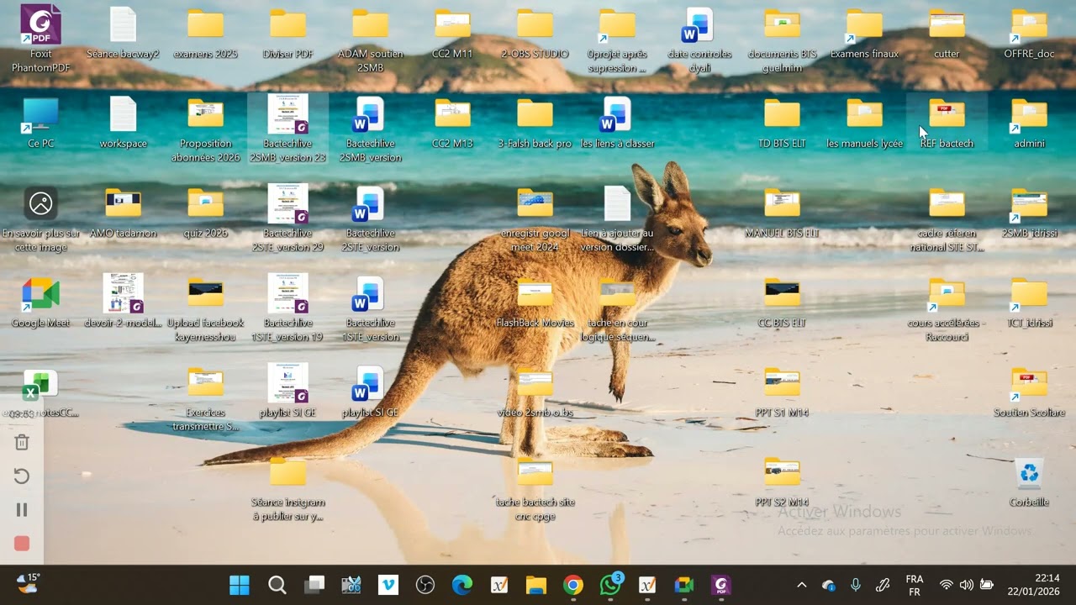Screen dimensions: 1076x605
Task: Select the 3-Falsh back pro folder
Action: [535, 123]
